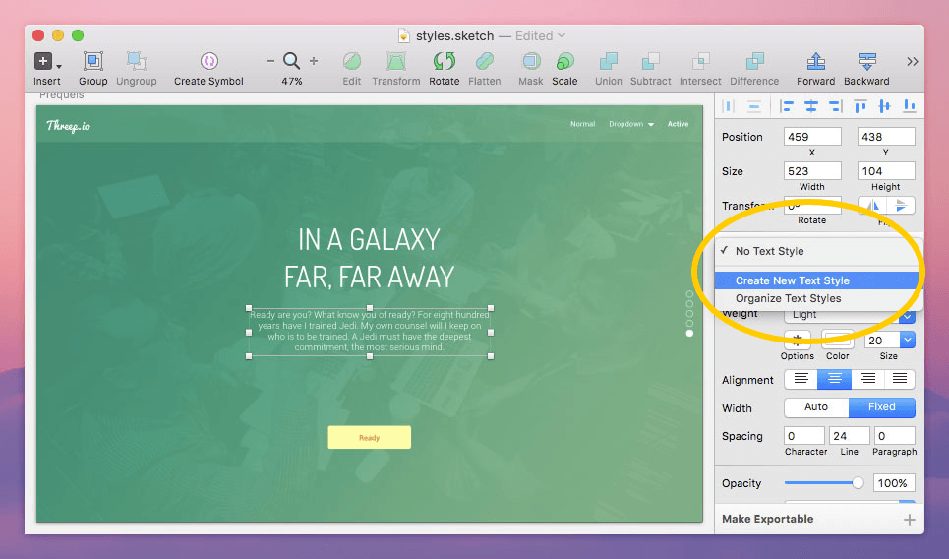Screen dimensions: 949x559
Task: Click the Group layers icon
Action: coord(92,61)
